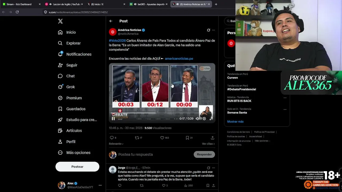Reply to Jorge's comment
The height and width of the screenshot is (192, 342).
tap(120, 186)
